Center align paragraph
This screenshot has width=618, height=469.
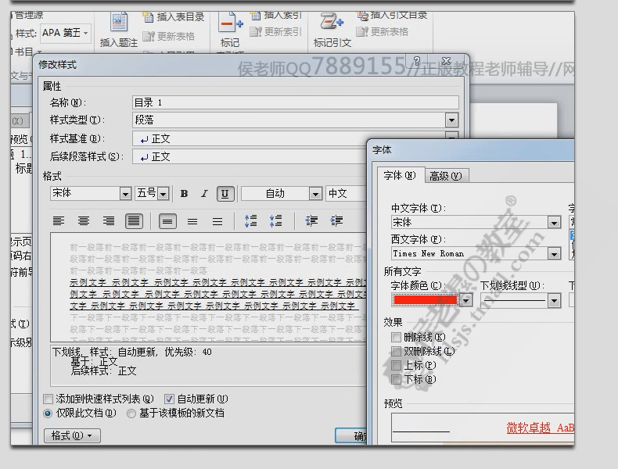84,221
